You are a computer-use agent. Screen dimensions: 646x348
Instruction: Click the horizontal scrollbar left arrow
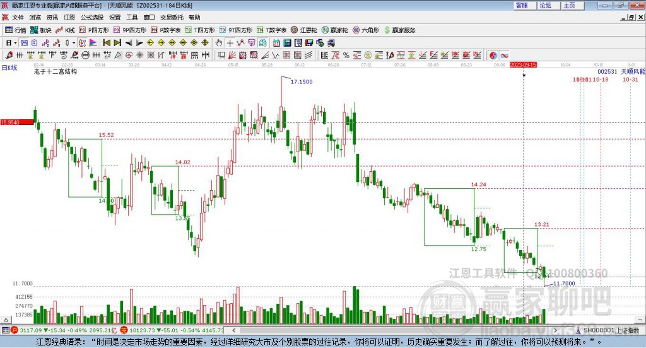[x=234, y=330]
